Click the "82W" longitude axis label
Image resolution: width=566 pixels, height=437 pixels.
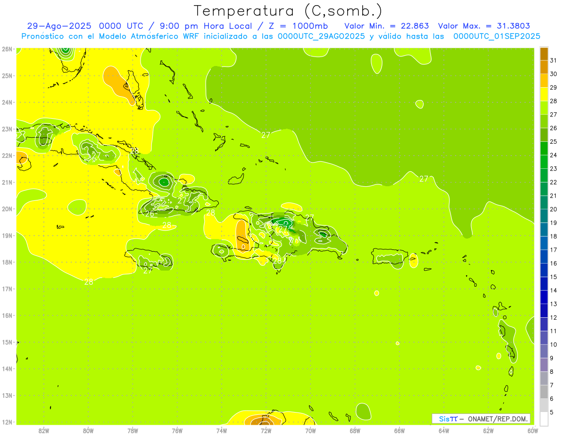43,430
